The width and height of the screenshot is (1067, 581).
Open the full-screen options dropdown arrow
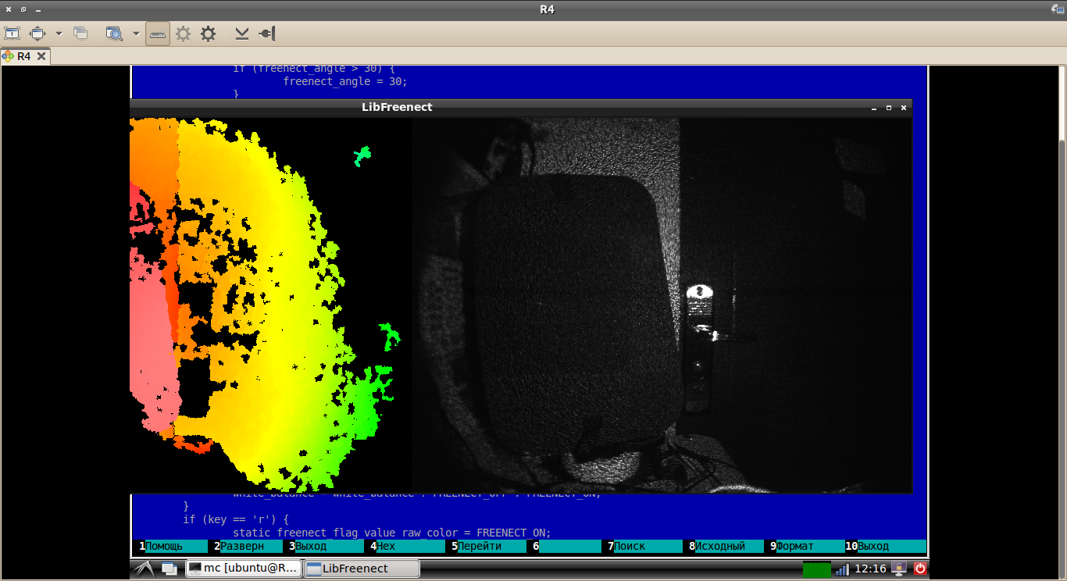[59, 34]
